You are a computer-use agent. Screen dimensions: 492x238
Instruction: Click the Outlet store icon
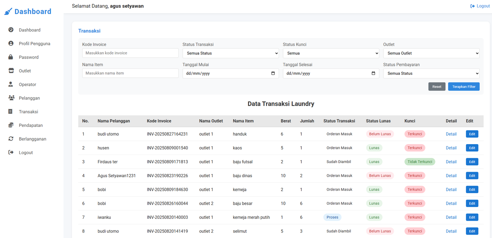[11, 71]
